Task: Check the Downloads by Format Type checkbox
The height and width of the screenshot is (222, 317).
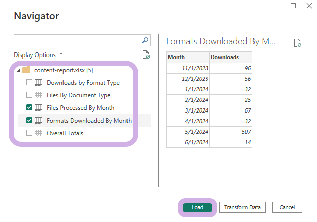Action: point(29,82)
